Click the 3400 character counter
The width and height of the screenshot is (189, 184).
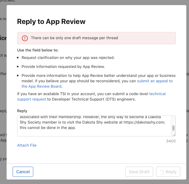(x=171, y=141)
